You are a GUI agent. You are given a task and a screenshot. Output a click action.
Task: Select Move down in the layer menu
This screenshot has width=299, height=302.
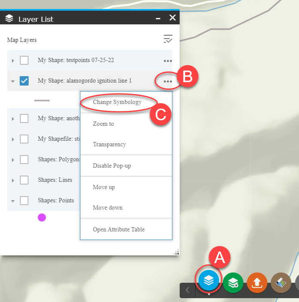click(x=108, y=207)
